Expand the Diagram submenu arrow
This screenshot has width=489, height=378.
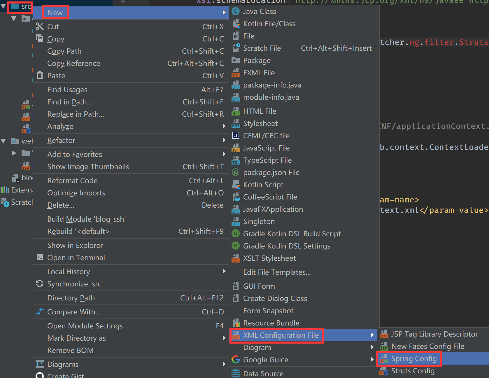click(x=372, y=347)
